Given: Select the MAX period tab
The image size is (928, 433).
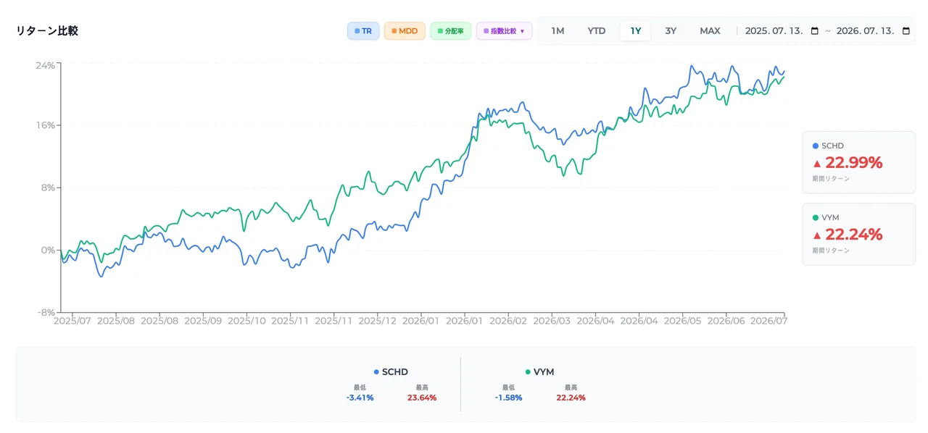Looking at the screenshot, I should [x=710, y=31].
